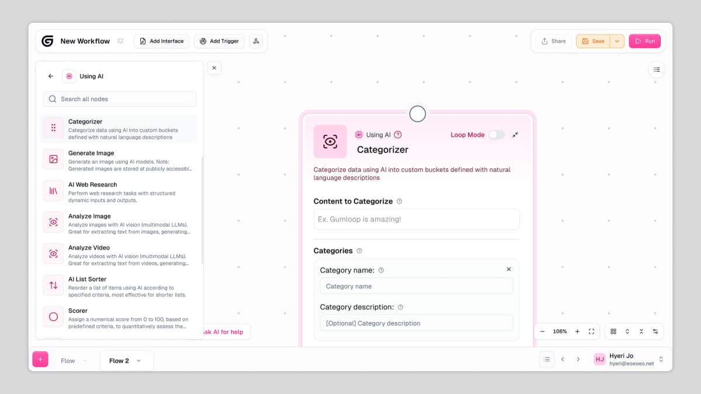Viewport: 701px width, 394px height.
Task: Click the 106% zoom level
Action: click(x=560, y=332)
